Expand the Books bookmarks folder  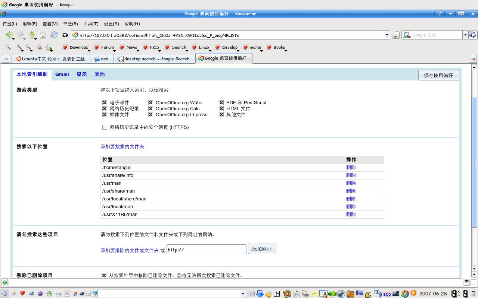coord(276,47)
